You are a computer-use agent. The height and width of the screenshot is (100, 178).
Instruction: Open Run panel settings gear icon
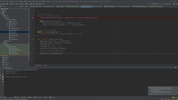tap(175, 67)
